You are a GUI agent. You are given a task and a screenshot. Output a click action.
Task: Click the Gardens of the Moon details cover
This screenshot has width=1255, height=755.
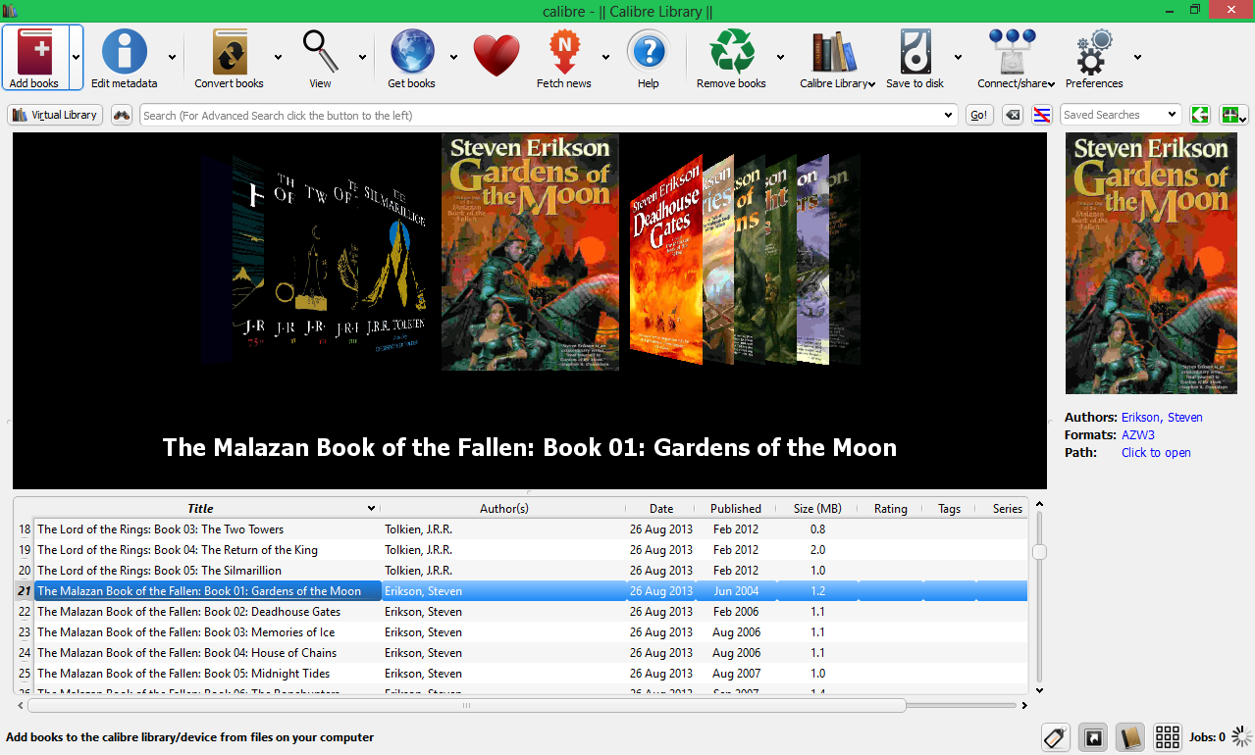1151,263
